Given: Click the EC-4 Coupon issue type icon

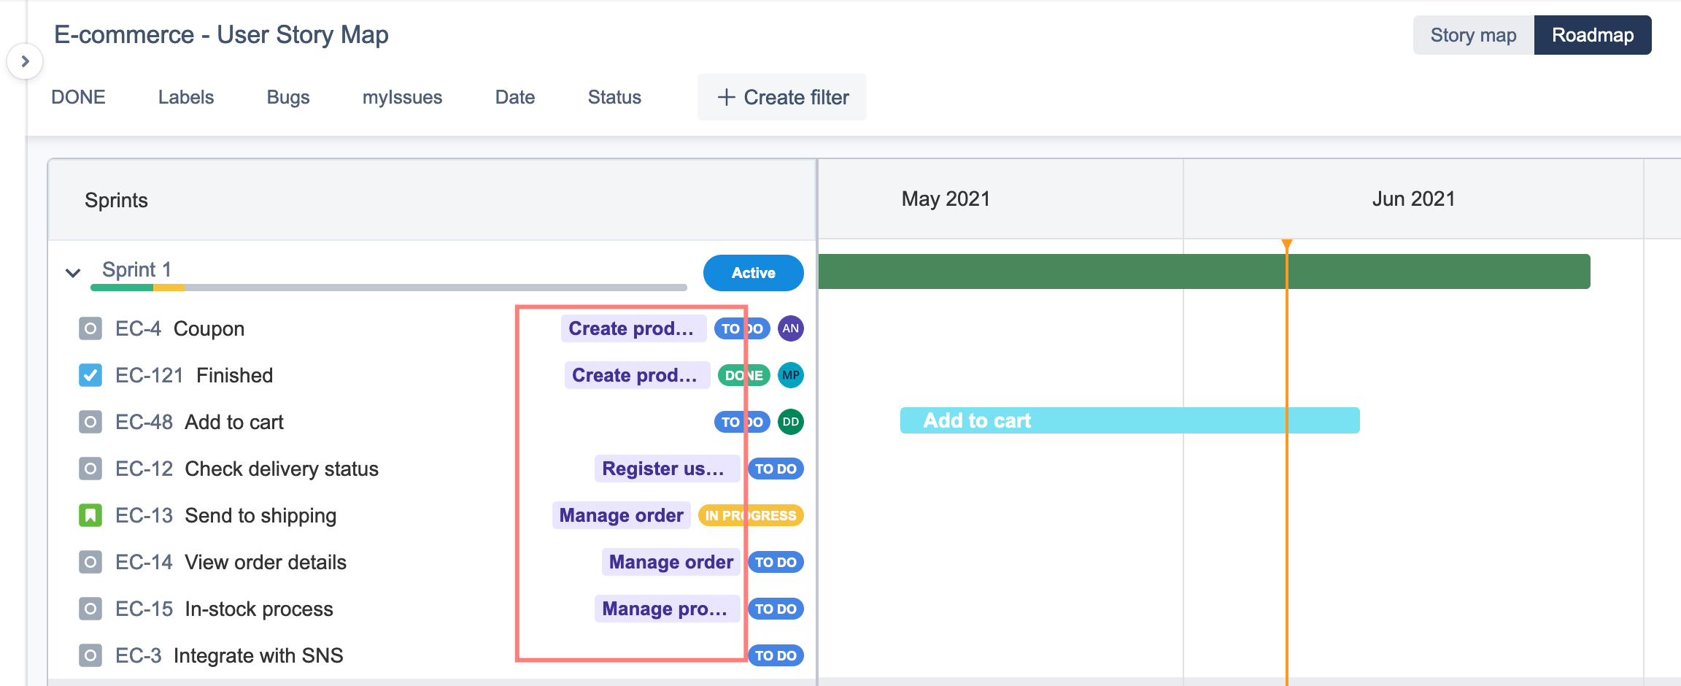Looking at the screenshot, I should 90,328.
